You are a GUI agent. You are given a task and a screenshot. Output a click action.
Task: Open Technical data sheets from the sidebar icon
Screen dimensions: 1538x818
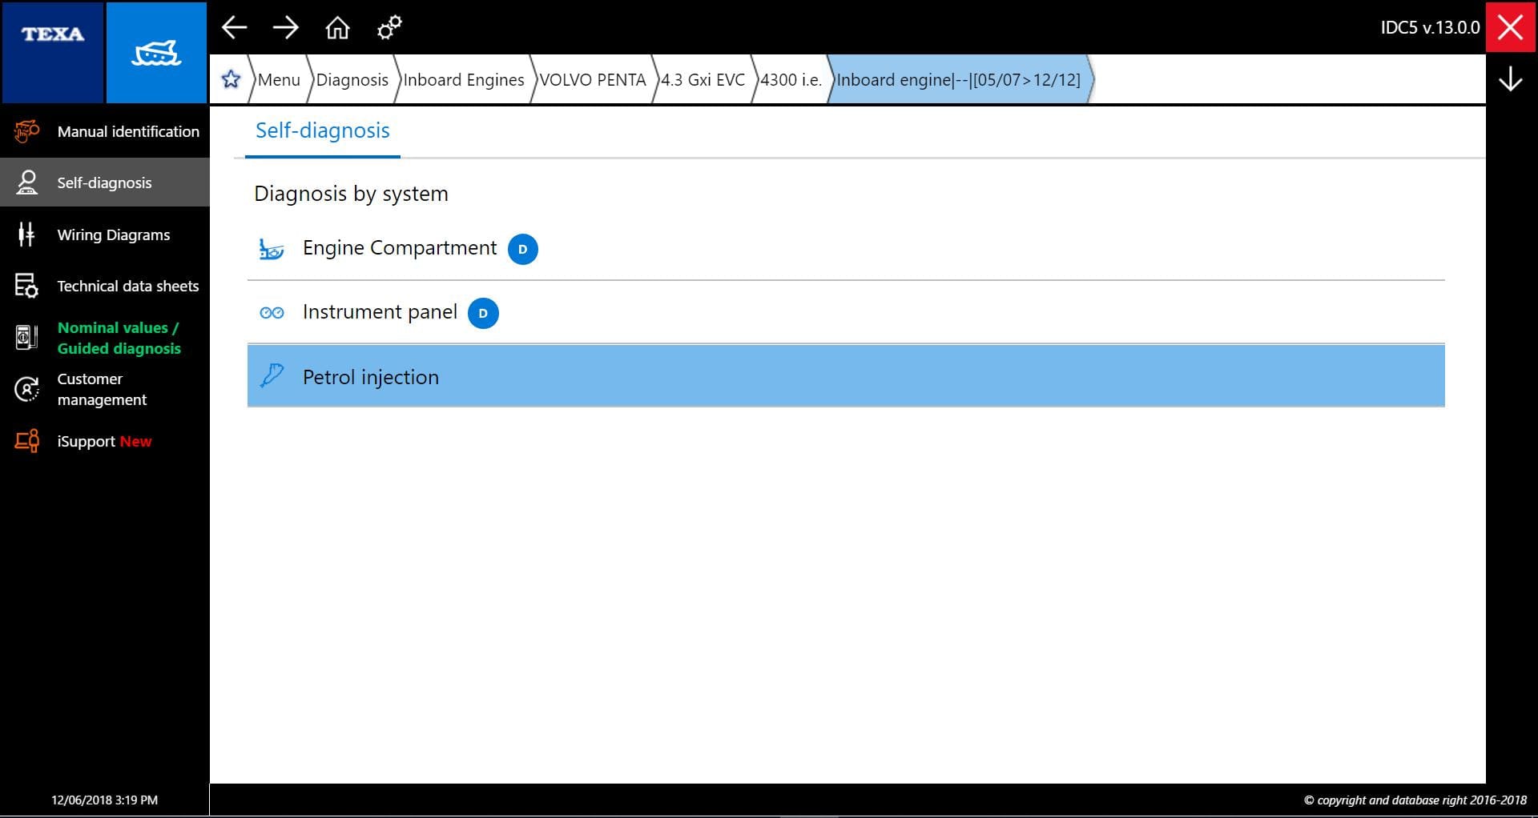click(26, 286)
